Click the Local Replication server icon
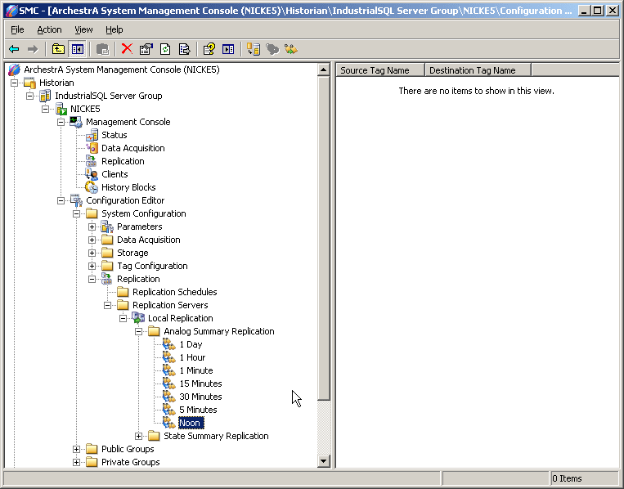Viewport: 624px width, 489px height. 138,318
